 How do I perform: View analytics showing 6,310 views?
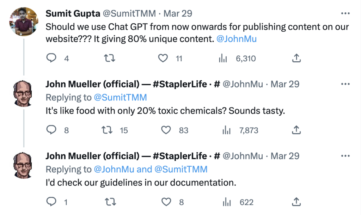(223, 58)
